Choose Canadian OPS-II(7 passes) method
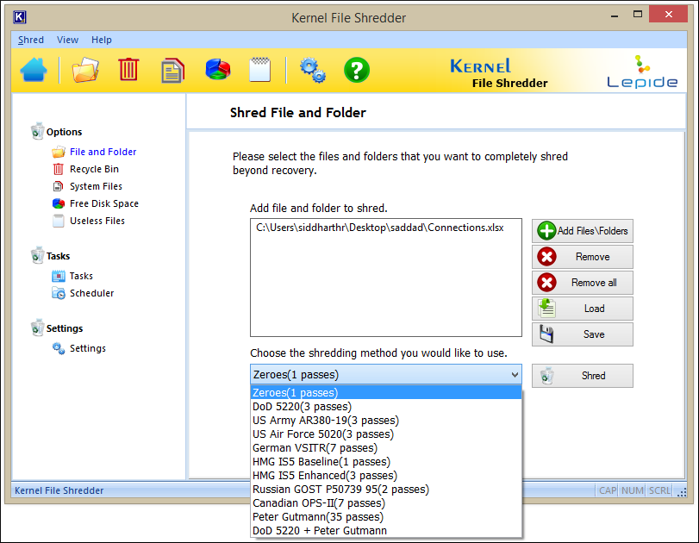Viewport: 699px width, 543px height. 386,503
